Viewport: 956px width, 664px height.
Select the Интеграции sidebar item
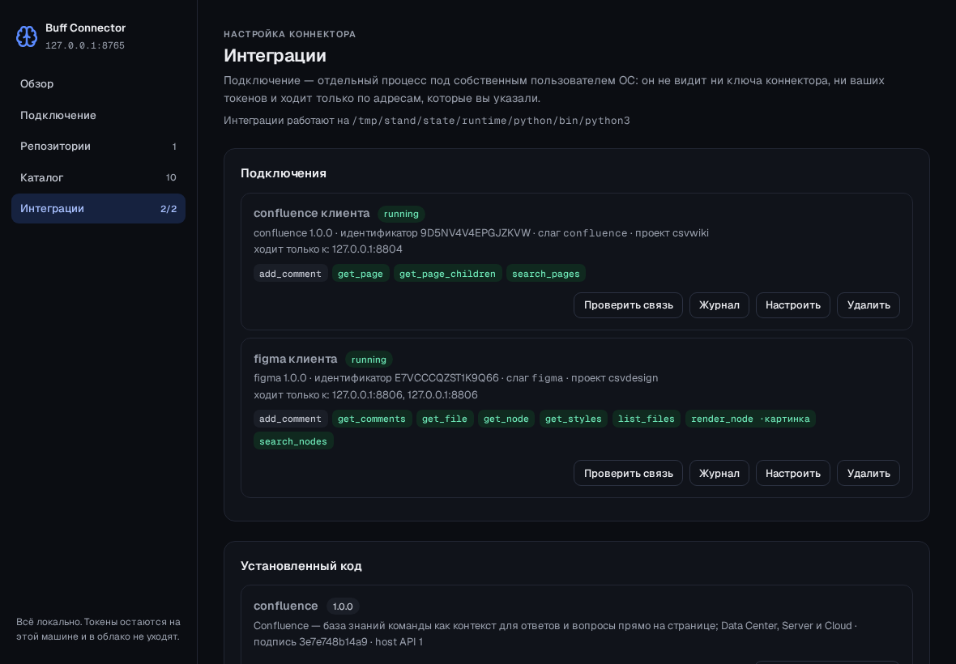click(98, 208)
